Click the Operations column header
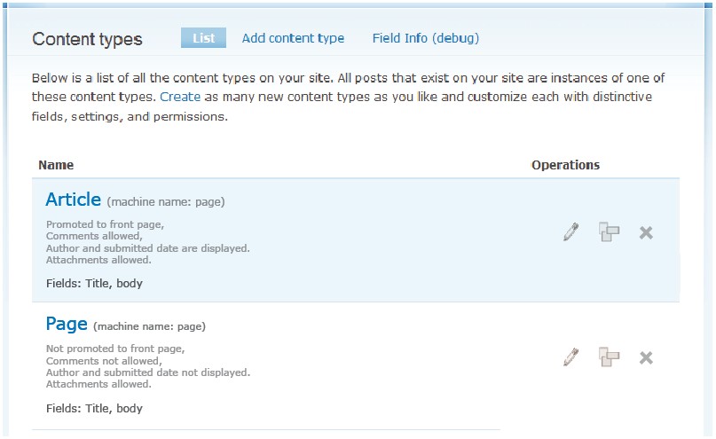The width and height of the screenshot is (716, 439). click(565, 165)
